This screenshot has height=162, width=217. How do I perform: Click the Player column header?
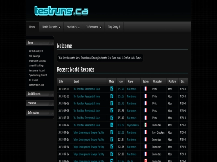pyautogui.click(x=133, y=82)
